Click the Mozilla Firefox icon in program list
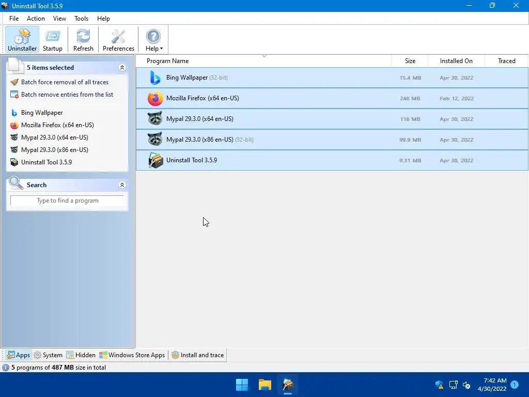 point(155,99)
